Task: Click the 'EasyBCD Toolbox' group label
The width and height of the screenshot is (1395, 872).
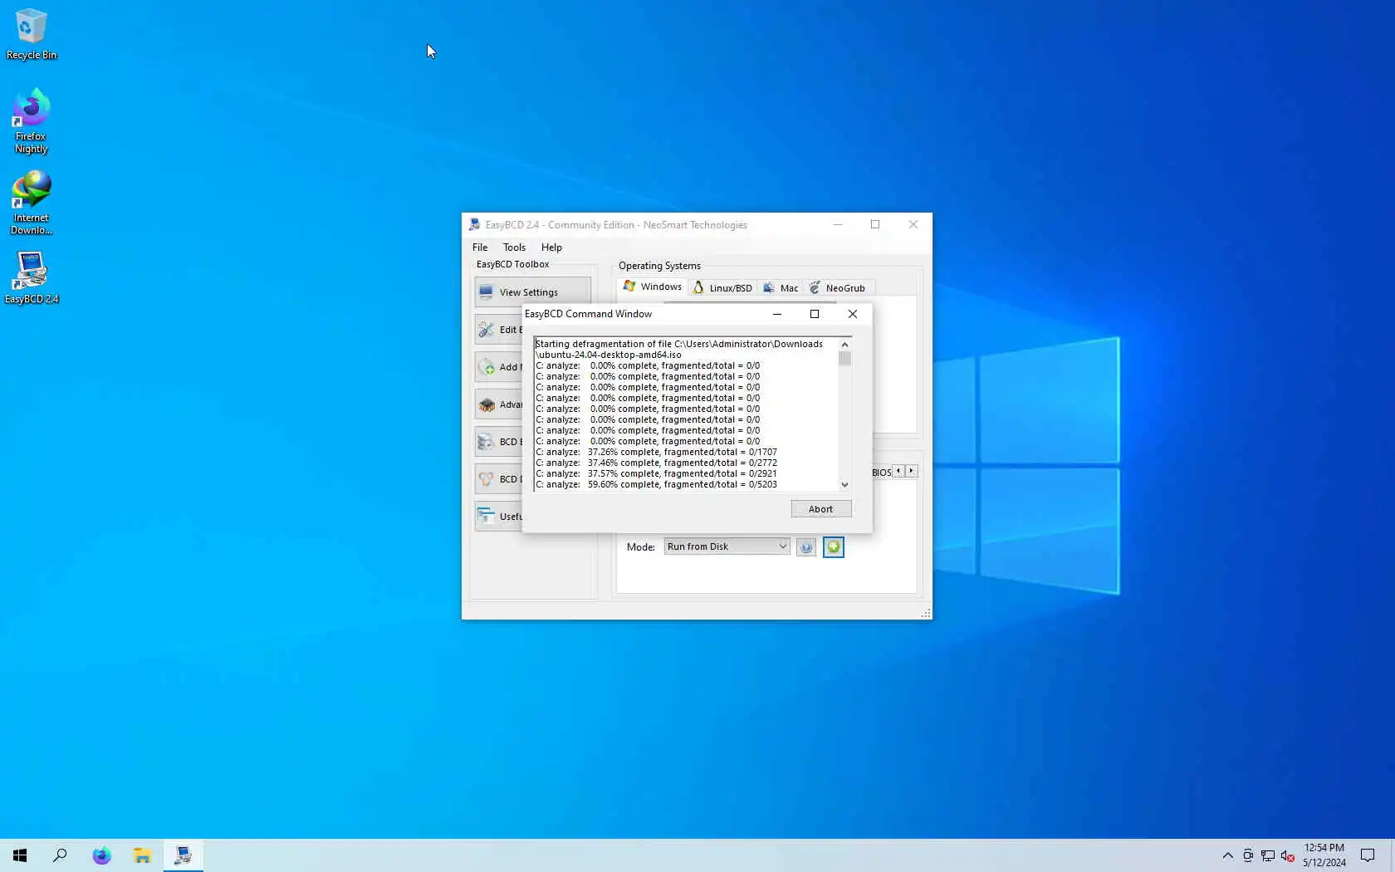Action: 512,264
